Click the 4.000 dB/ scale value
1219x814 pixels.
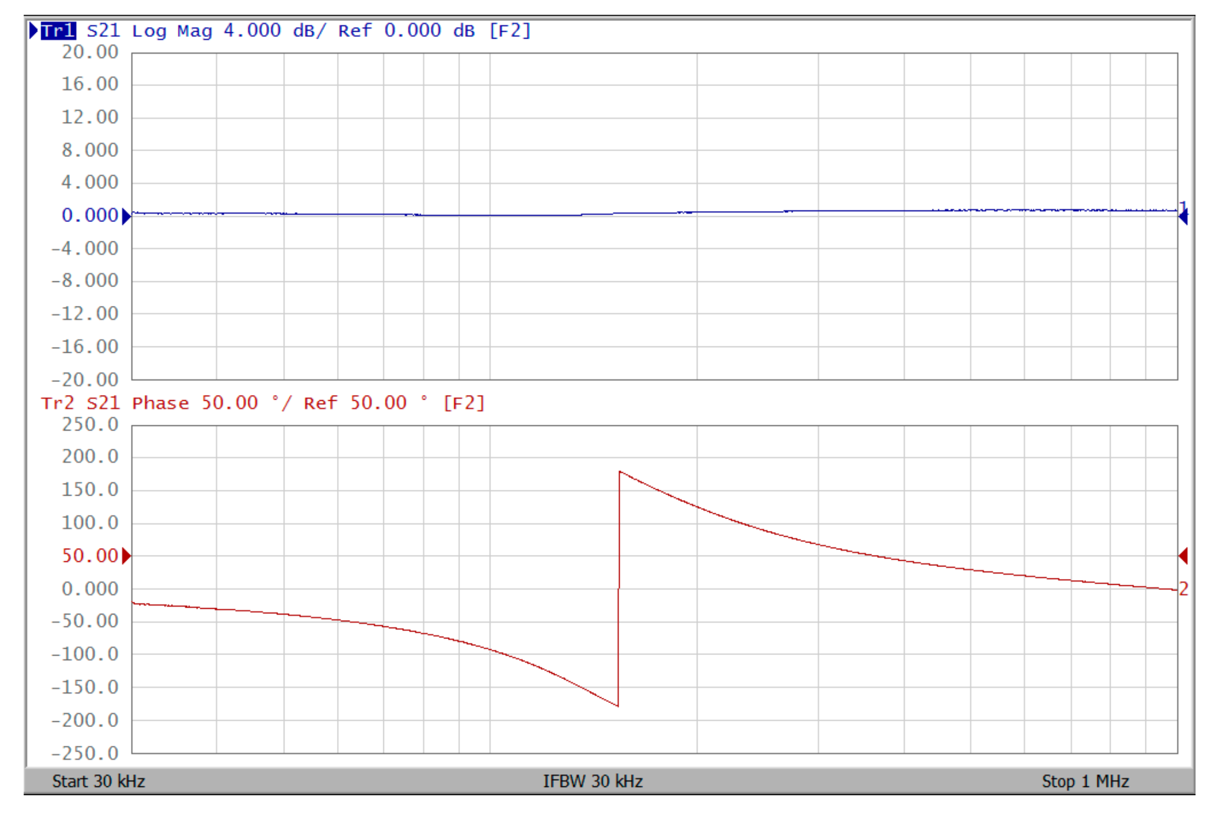274,31
